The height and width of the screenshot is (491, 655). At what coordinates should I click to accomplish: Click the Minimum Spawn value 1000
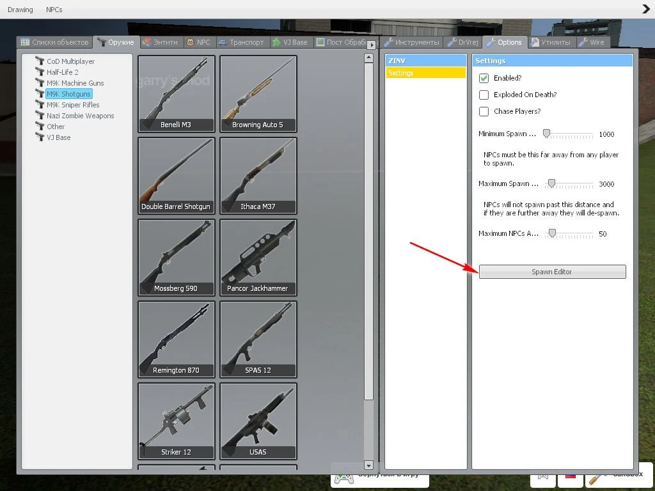click(606, 134)
